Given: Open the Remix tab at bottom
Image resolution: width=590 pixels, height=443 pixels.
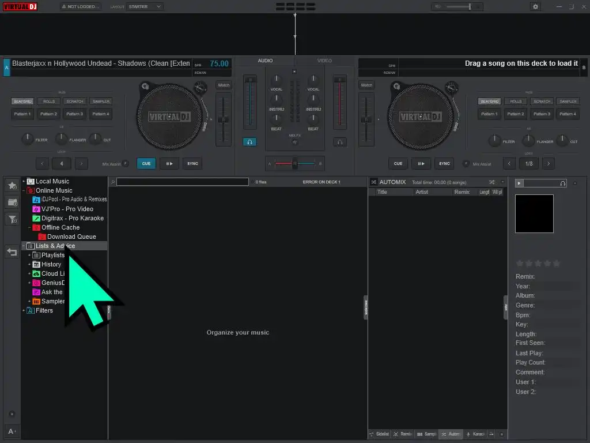Looking at the screenshot, I should (403, 434).
